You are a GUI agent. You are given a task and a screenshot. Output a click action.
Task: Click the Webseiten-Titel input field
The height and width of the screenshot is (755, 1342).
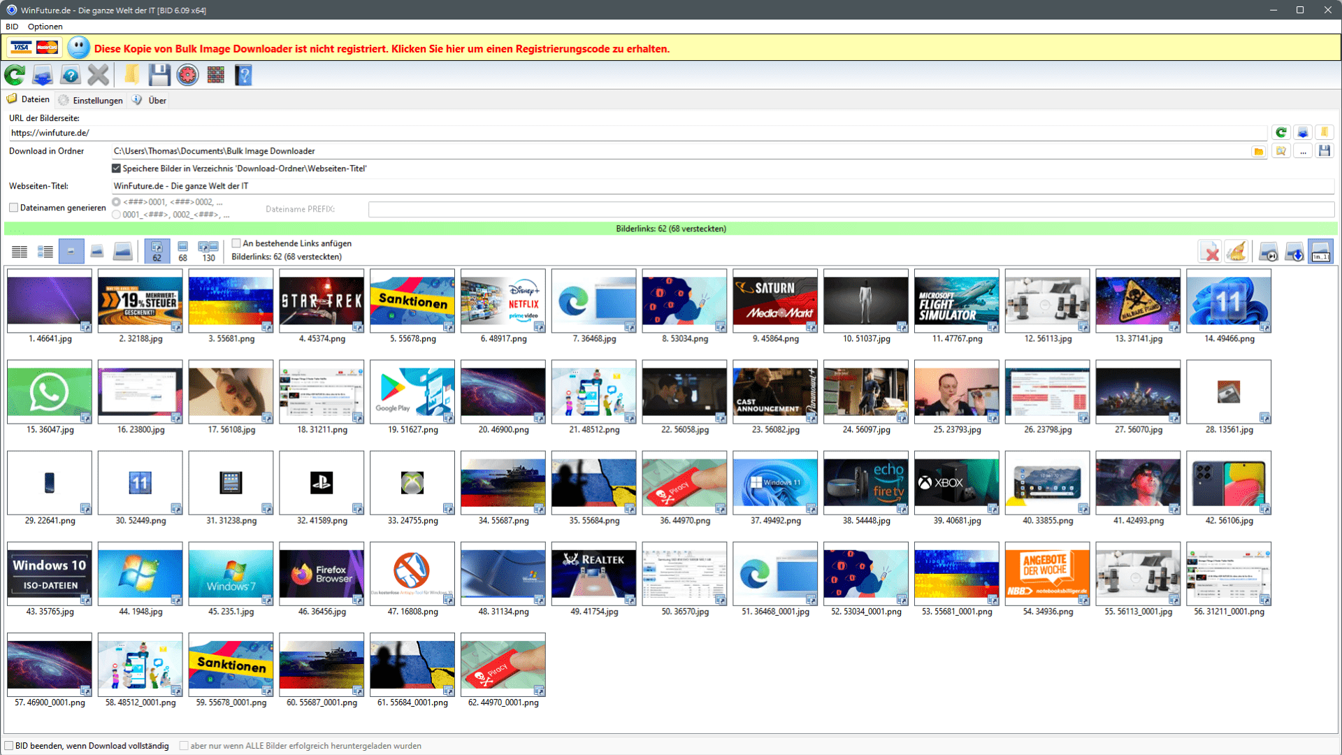click(x=723, y=186)
